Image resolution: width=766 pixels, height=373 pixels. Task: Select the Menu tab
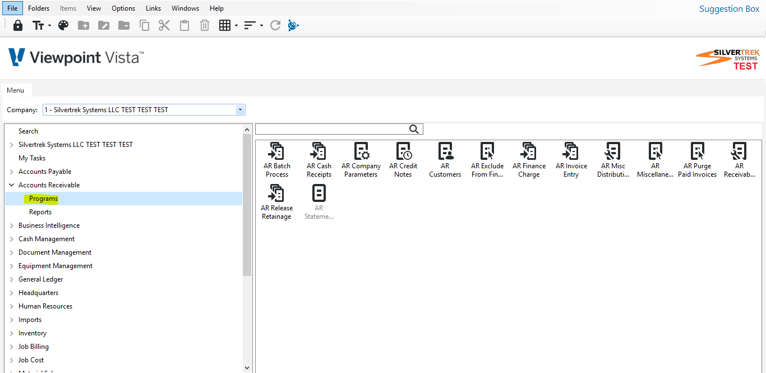pos(16,90)
